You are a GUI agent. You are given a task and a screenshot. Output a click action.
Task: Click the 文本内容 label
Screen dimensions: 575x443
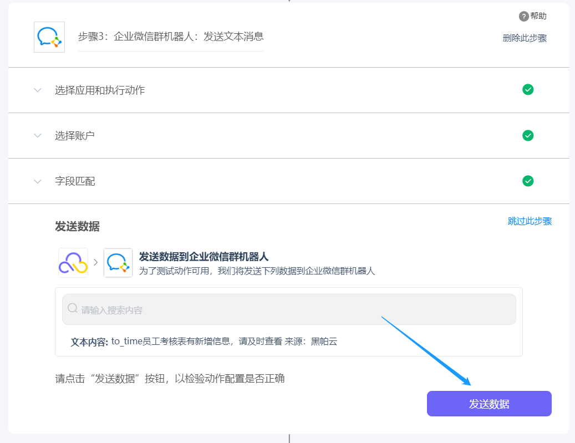pos(89,342)
